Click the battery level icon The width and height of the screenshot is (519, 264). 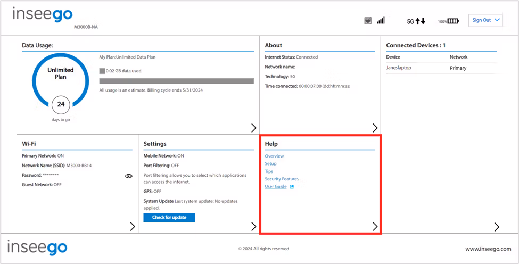(x=453, y=21)
